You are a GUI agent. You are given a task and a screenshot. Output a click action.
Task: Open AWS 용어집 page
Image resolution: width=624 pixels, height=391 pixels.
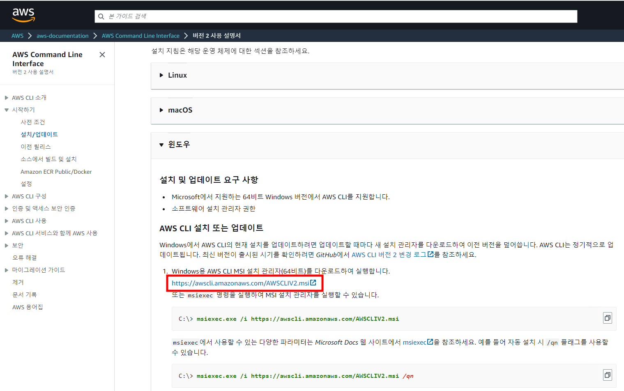(x=28, y=307)
